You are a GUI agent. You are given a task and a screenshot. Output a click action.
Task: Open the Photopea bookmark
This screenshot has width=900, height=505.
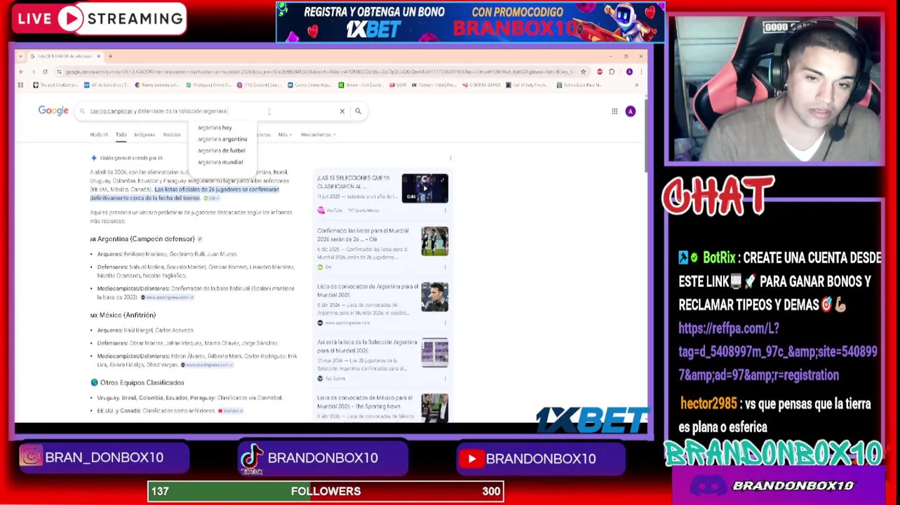pyautogui.click(x=209, y=85)
